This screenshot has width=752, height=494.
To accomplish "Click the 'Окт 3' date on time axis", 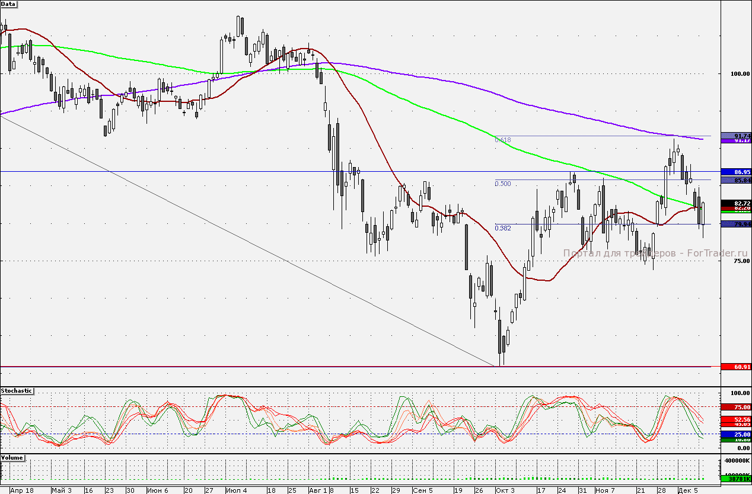I will tap(506, 490).
